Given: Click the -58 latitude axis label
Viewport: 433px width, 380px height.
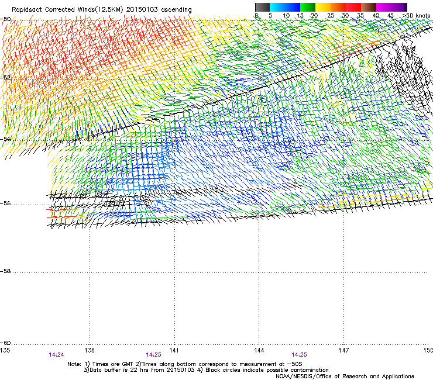Looking at the screenshot, I should (x=5, y=271).
